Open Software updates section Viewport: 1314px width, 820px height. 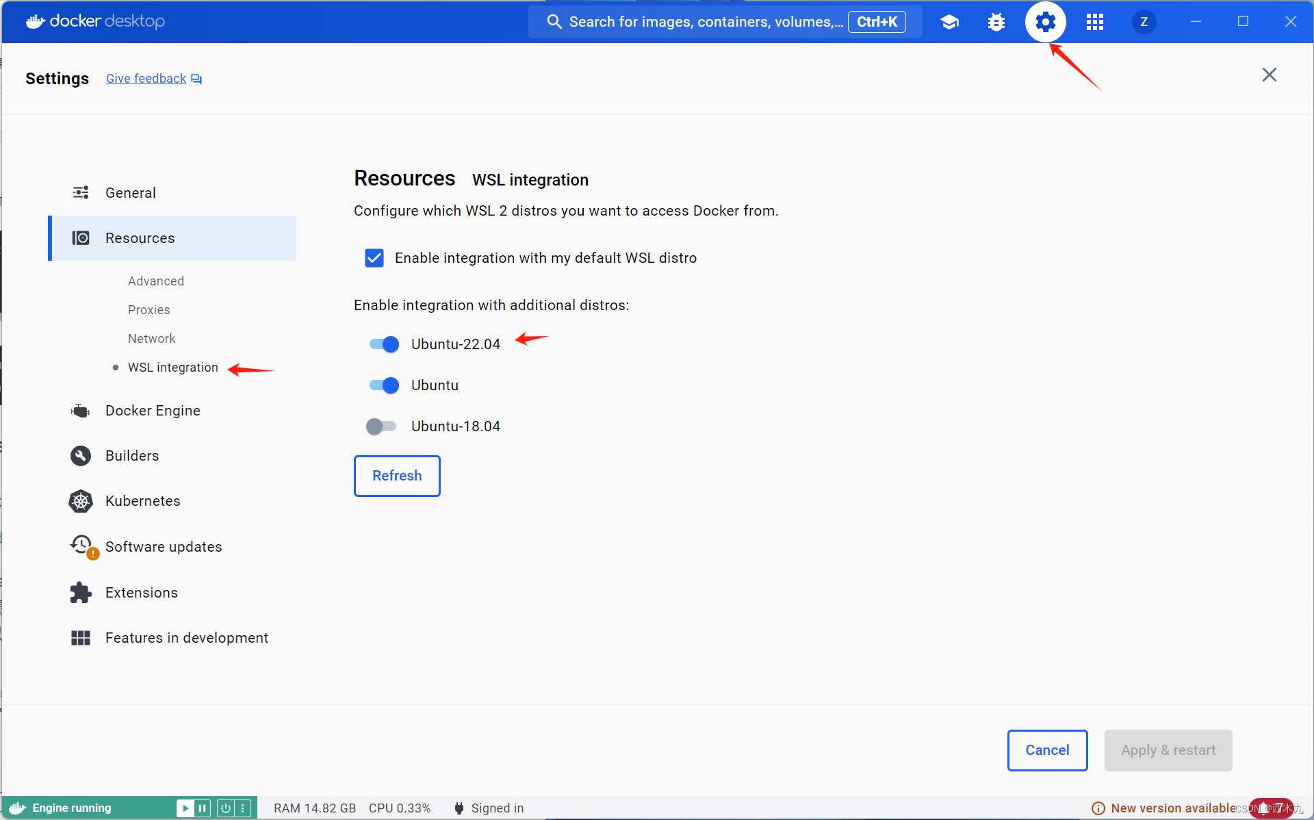pyautogui.click(x=164, y=546)
